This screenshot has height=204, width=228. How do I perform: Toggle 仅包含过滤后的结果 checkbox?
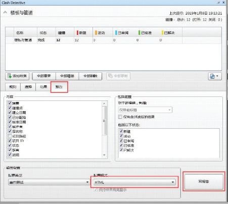120,117
